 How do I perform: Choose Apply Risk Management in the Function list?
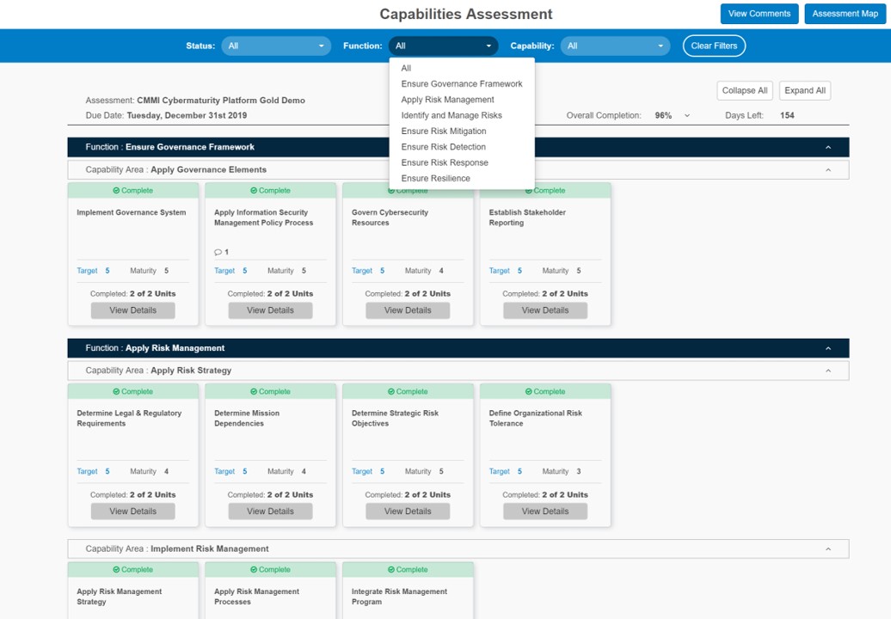446,99
